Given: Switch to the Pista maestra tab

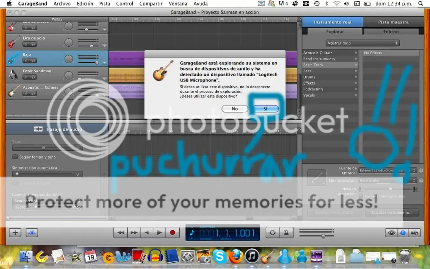Looking at the screenshot, I should (x=393, y=22).
